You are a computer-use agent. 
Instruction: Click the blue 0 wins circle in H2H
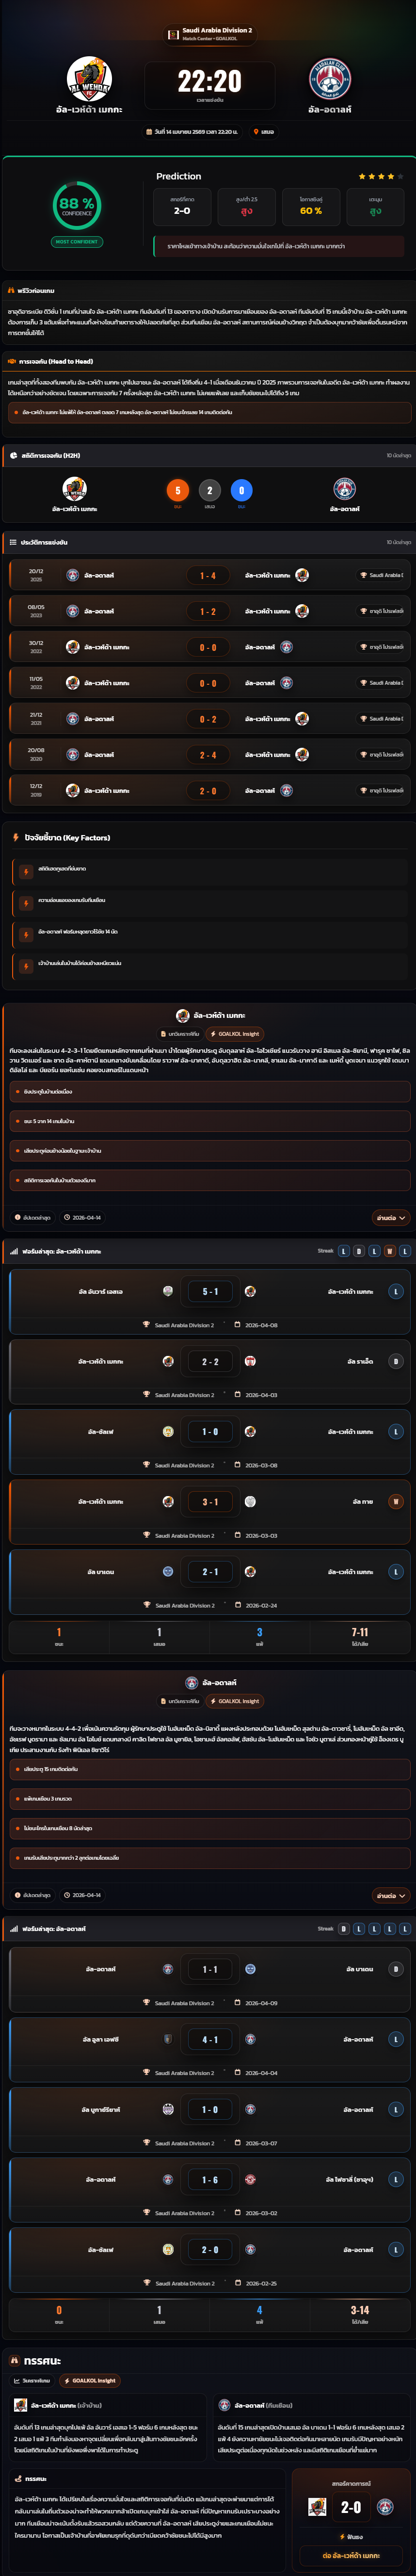point(241,490)
